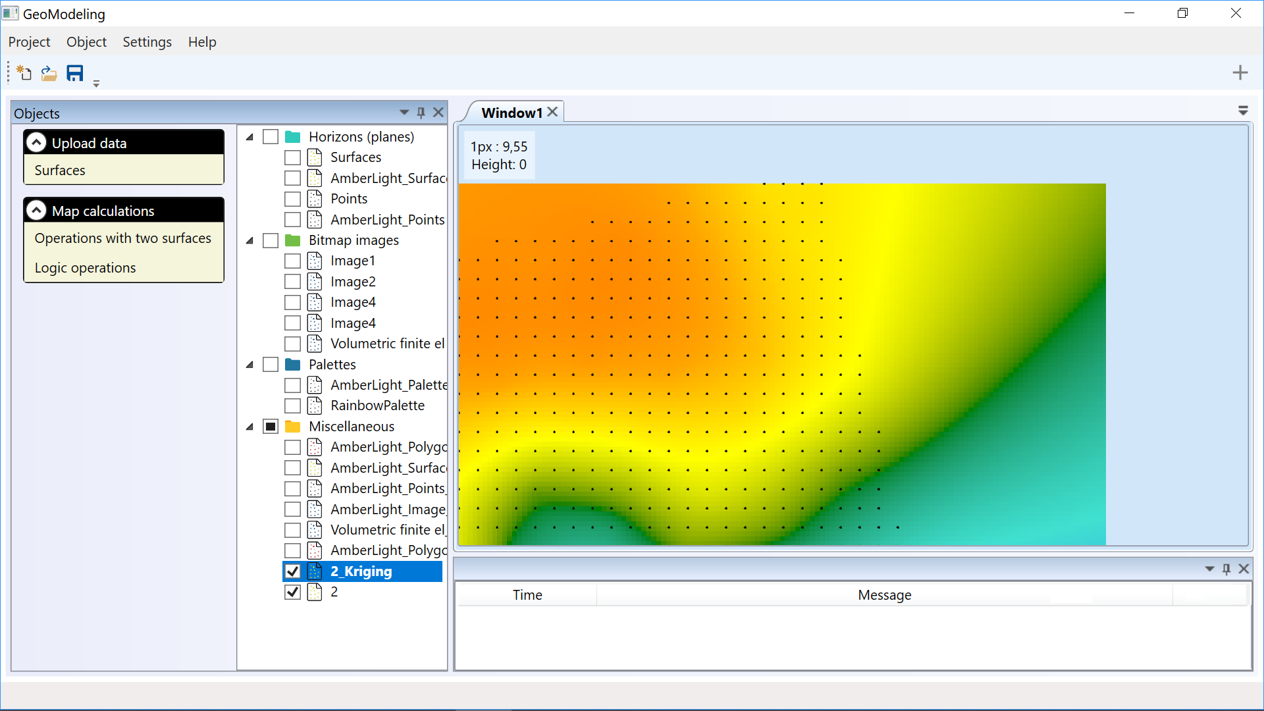Open the Settings menu
This screenshot has height=711, width=1264.
[147, 42]
